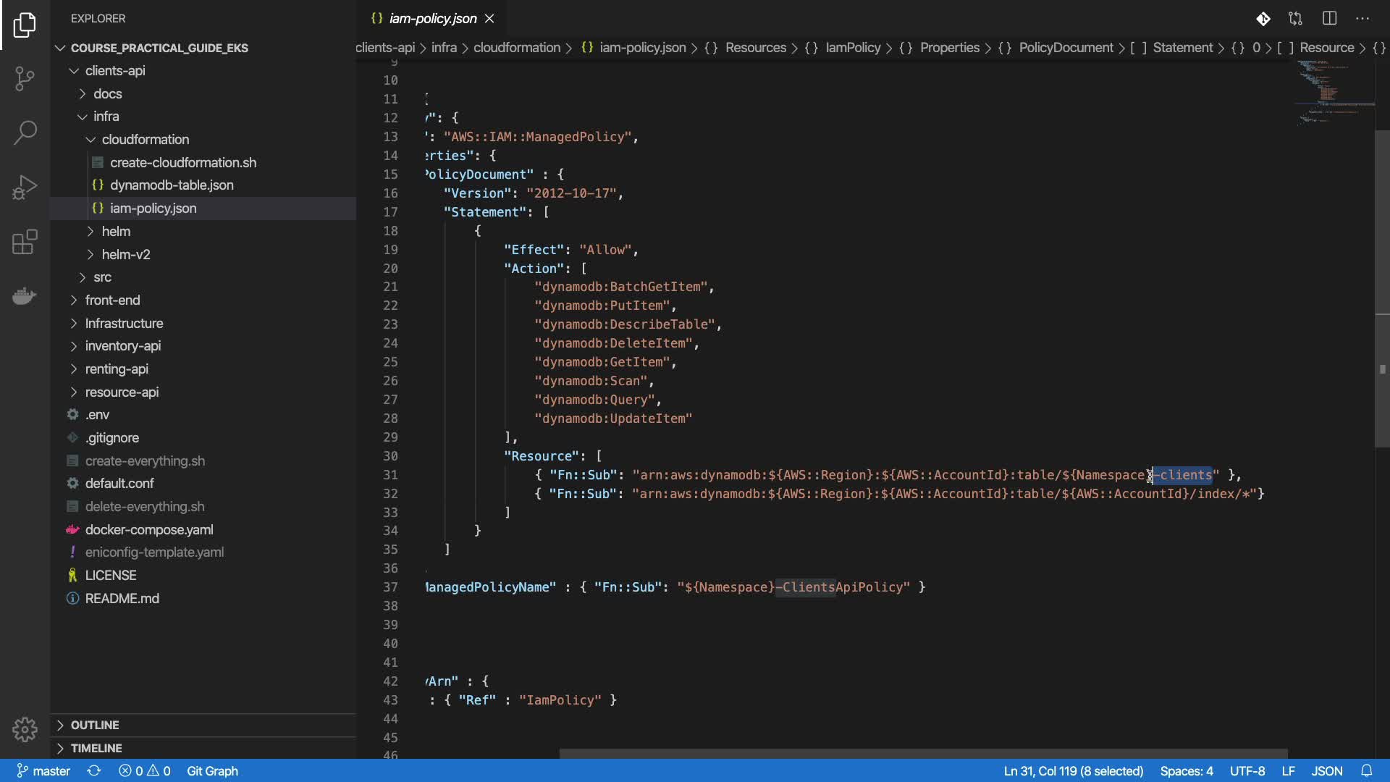1390x782 pixels.
Task: Open the Source Control view
Action: click(25, 78)
